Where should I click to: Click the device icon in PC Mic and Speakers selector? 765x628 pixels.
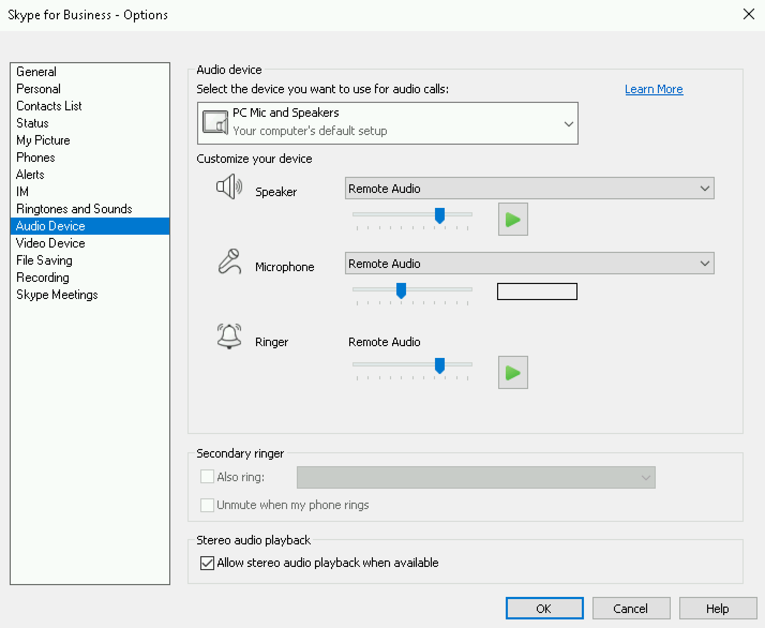click(x=215, y=122)
